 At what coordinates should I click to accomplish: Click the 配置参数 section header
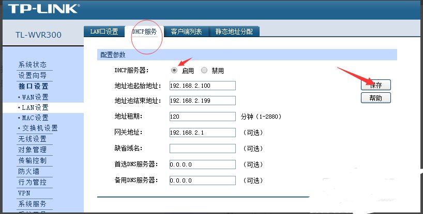coord(113,55)
